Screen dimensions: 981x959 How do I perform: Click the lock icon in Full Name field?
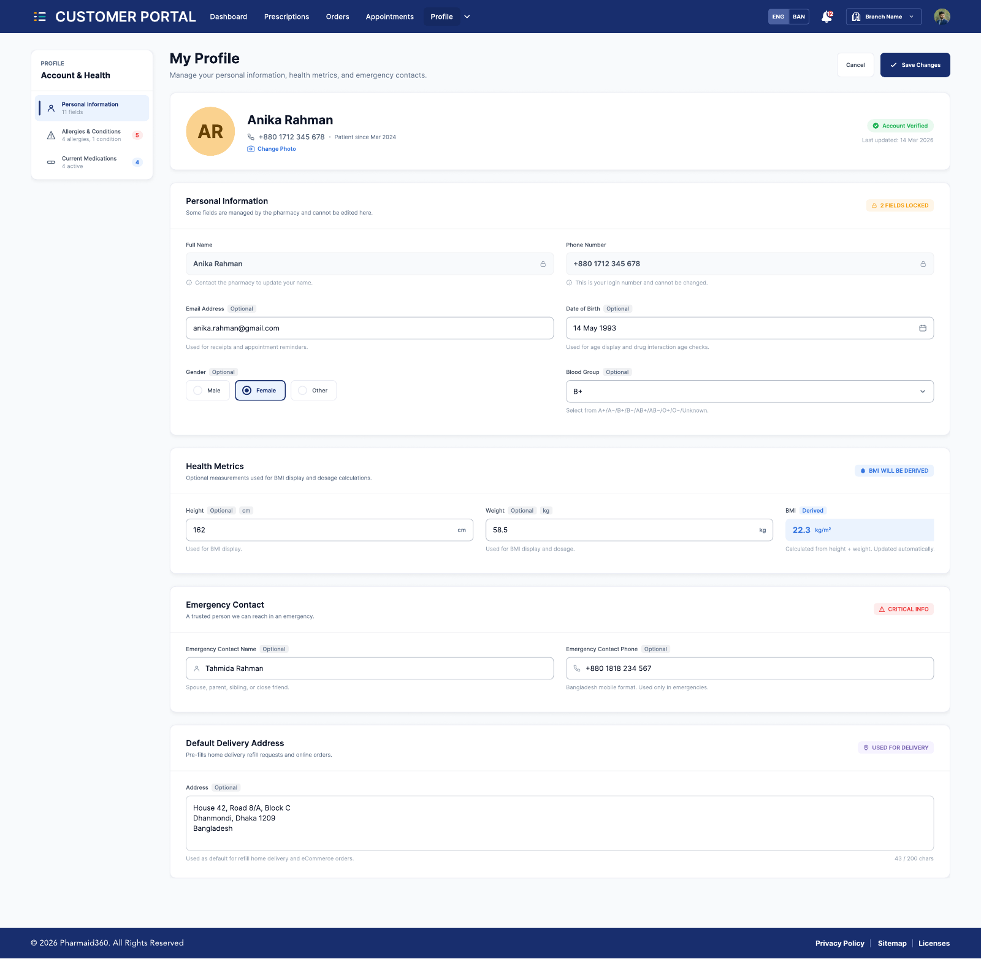pos(543,264)
